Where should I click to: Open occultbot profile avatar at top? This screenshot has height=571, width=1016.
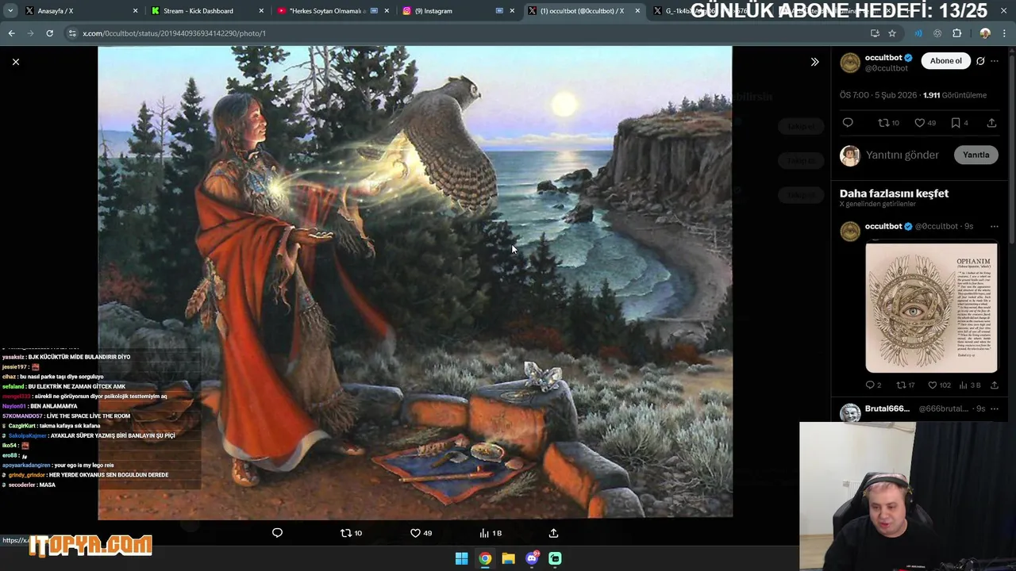pos(850,63)
